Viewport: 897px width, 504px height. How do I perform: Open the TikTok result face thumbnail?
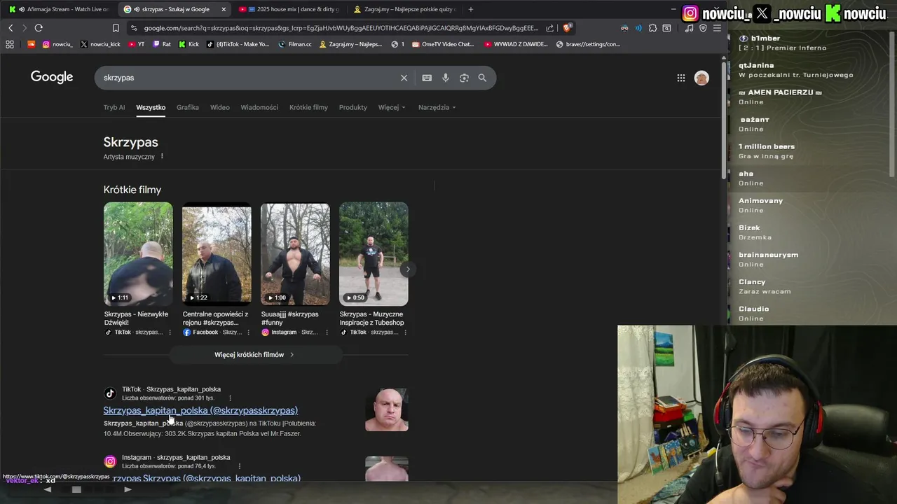(387, 409)
